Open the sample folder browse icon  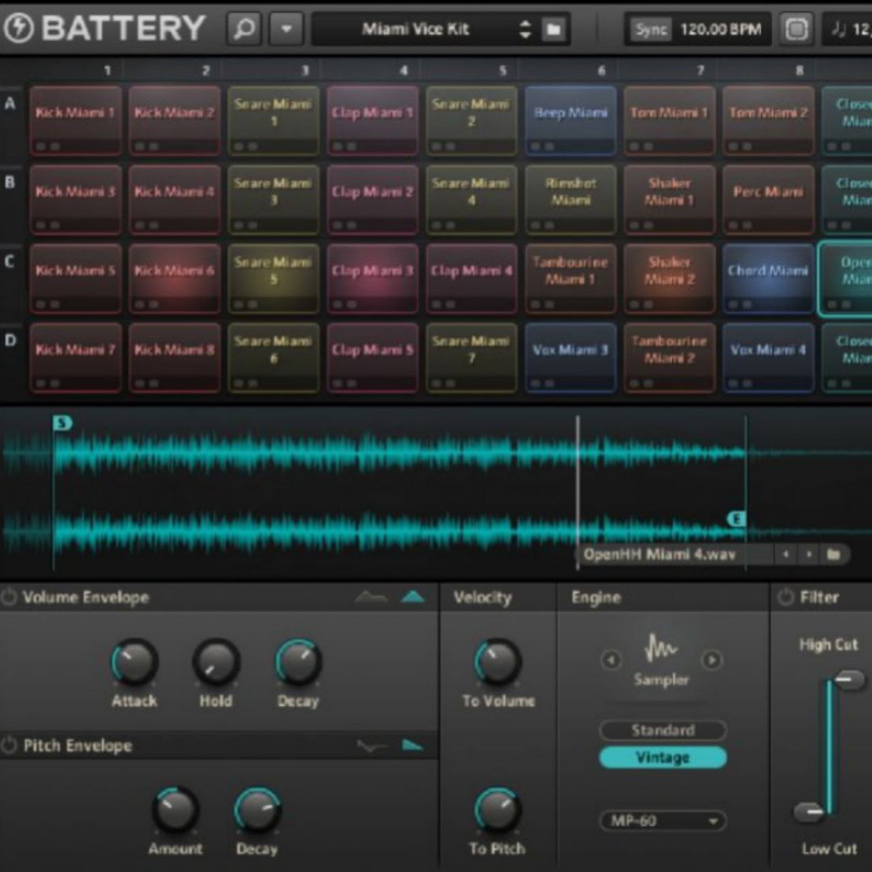(833, 555)
